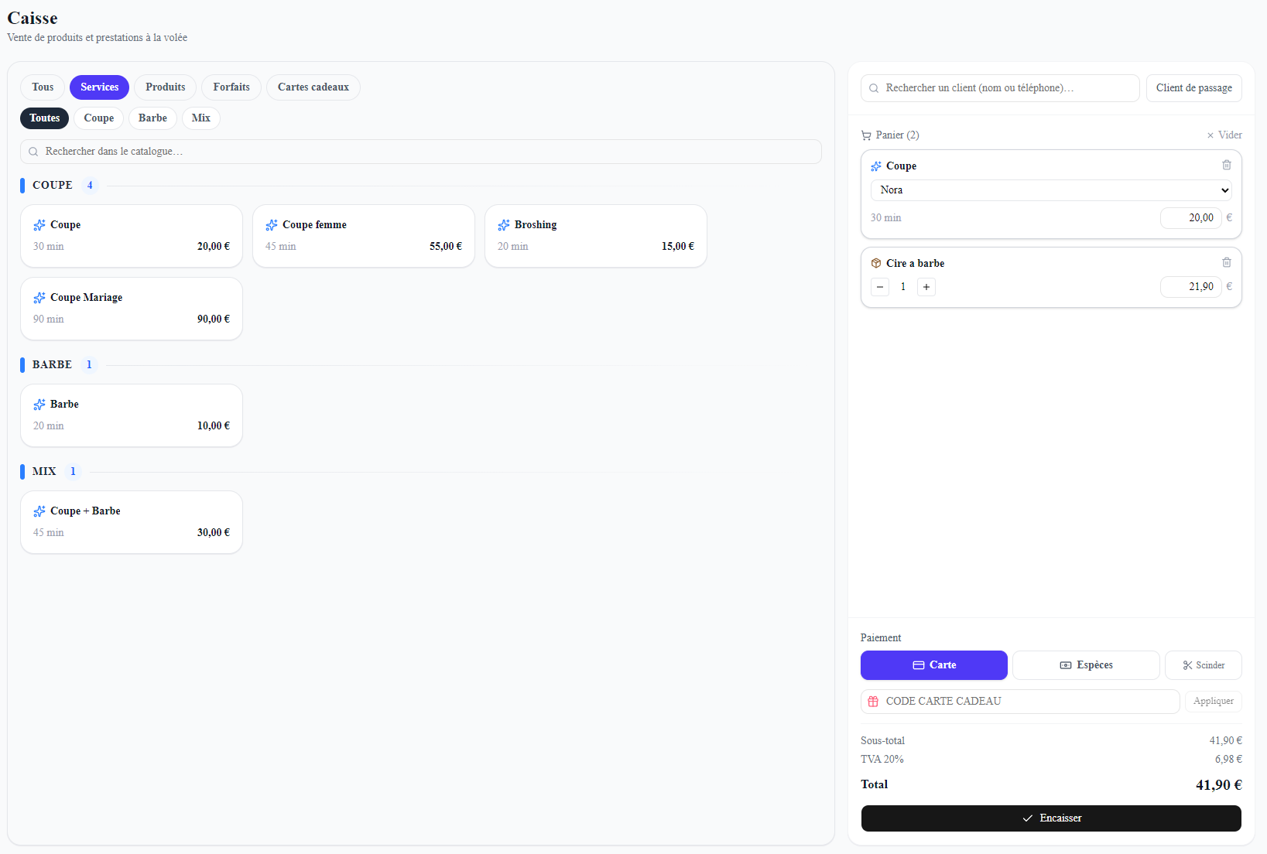The height and width of the screenshot is (854, 1267).
Task: Add Coupe Mariage service to cart
Action: pyautogui.click(x=132, y=309)
